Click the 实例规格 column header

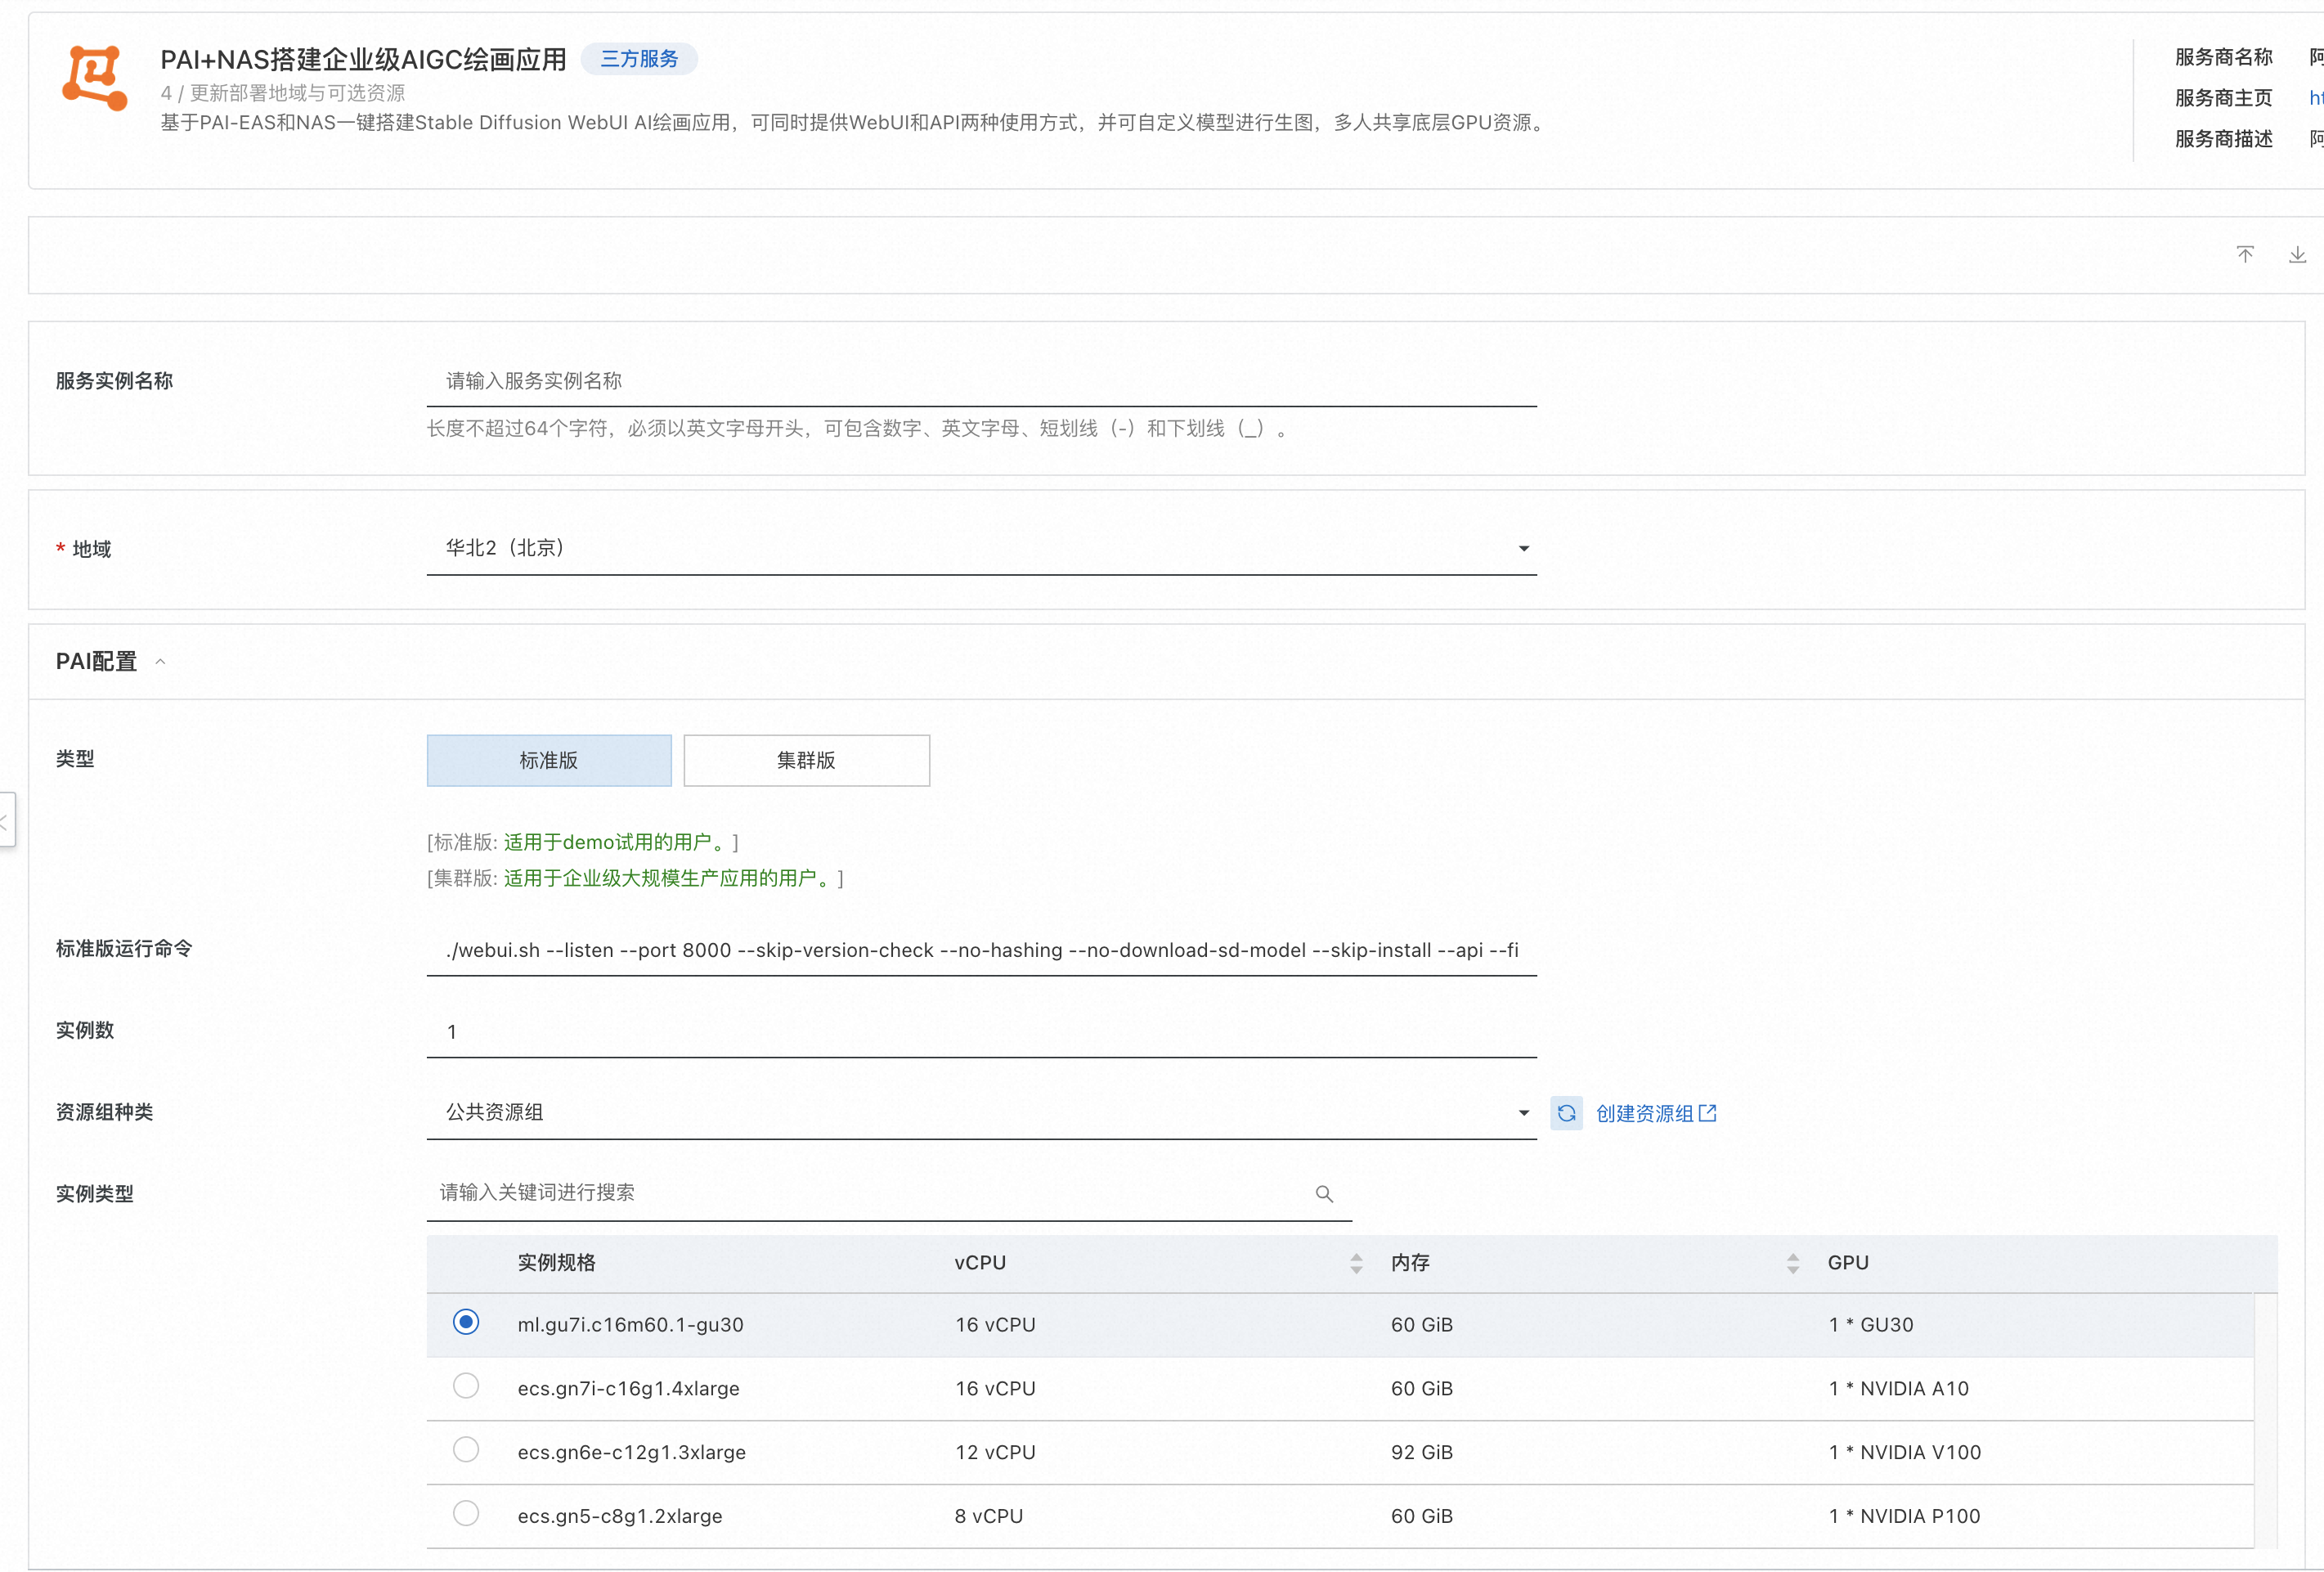pos(556,1264)
